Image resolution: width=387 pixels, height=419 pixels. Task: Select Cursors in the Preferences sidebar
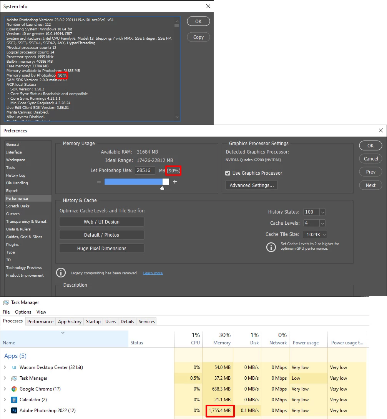13,214
